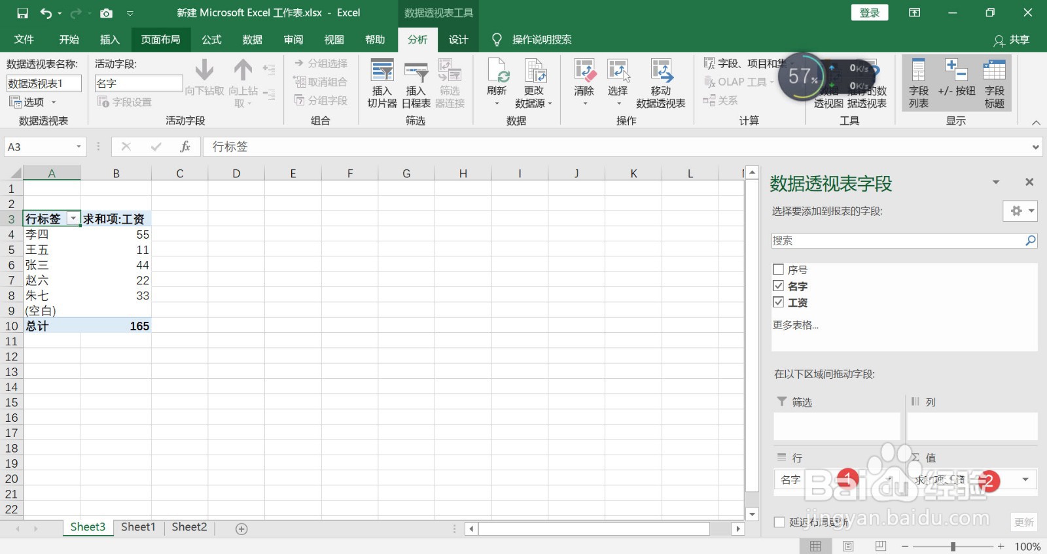Screen dimensions: 1047x554
Task: Open dropdown of the value field in 值 area
Action: coord(1025,479)
